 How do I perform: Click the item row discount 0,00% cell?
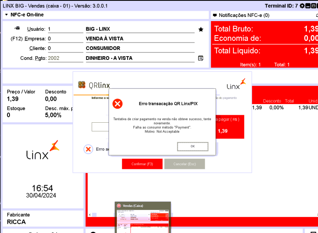click(276, 107)
